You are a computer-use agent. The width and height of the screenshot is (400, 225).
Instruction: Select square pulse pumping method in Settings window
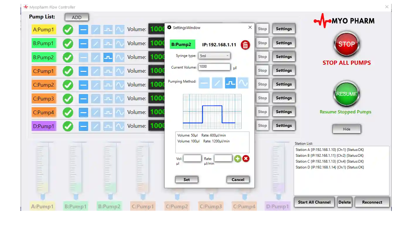pos(230,83)
